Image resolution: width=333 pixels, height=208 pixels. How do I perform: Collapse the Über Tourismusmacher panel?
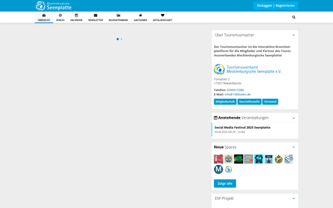(294, 35)
